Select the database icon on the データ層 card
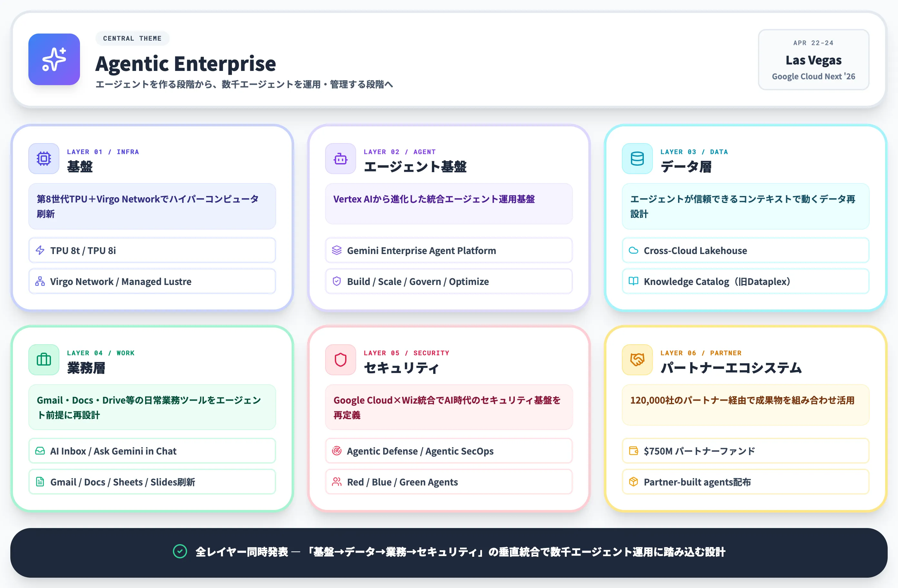 637,159
